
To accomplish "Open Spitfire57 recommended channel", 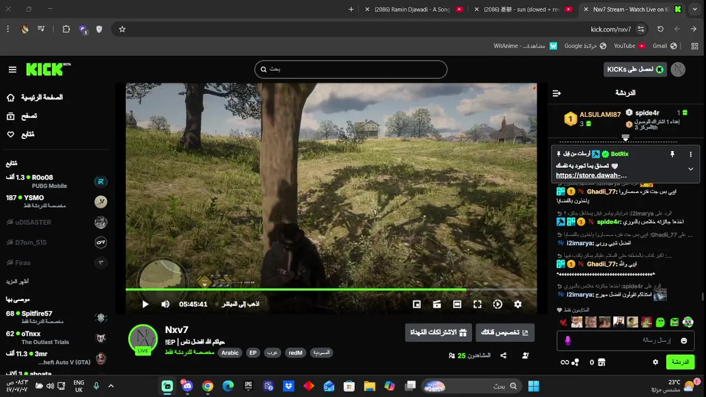I will point(57,317).
